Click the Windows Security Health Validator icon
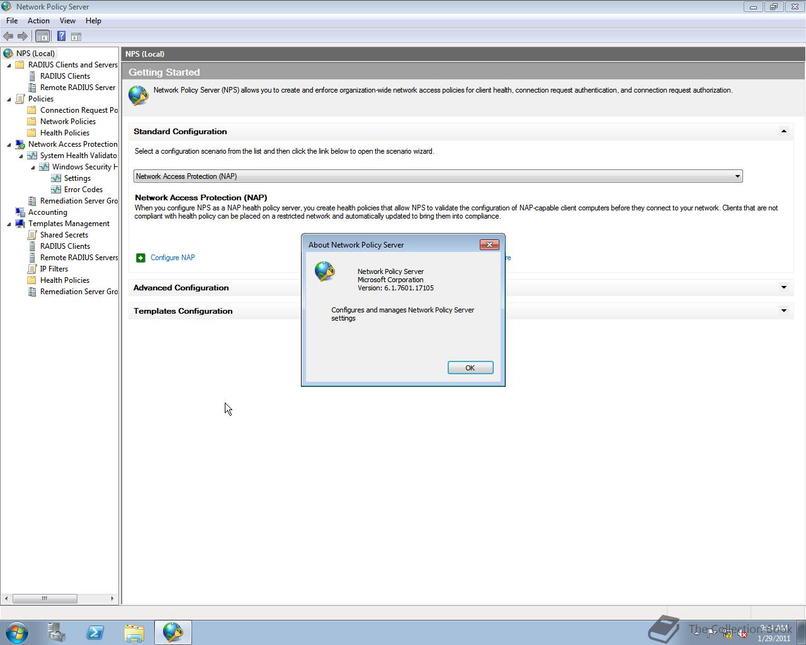 pyautogui.click(x=44, y=167)
